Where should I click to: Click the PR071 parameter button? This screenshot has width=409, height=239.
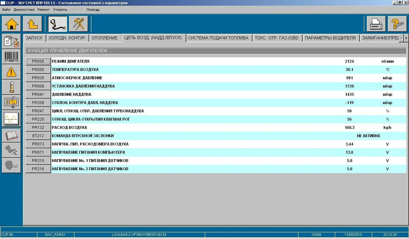point(38,152)
